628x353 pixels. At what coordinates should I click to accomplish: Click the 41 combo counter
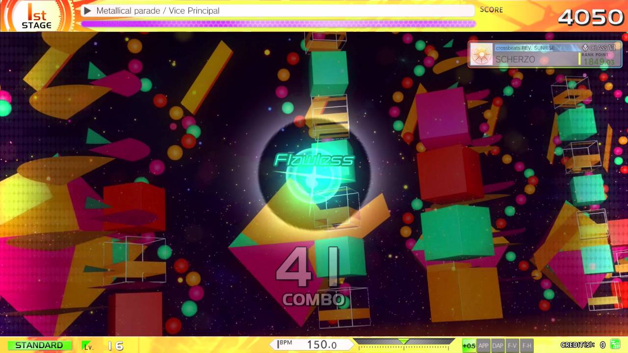click(x=308, y=268)
